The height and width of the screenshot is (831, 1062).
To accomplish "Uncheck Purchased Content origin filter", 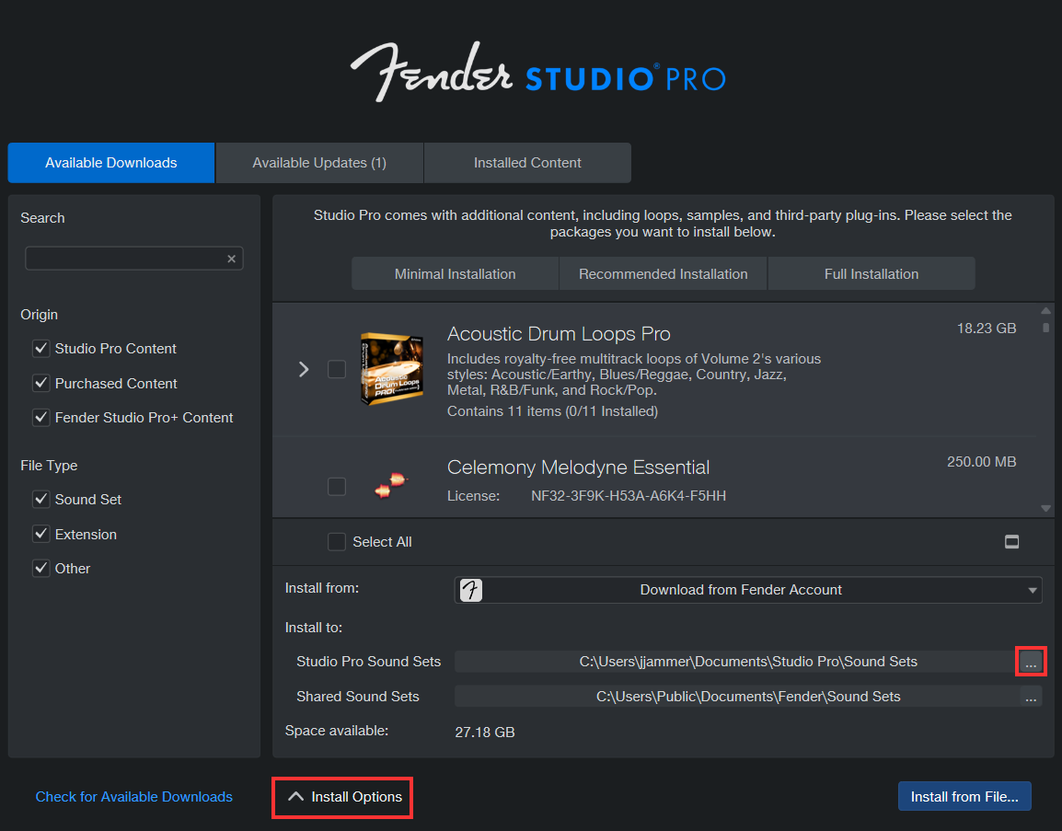I will click(41, 384).
